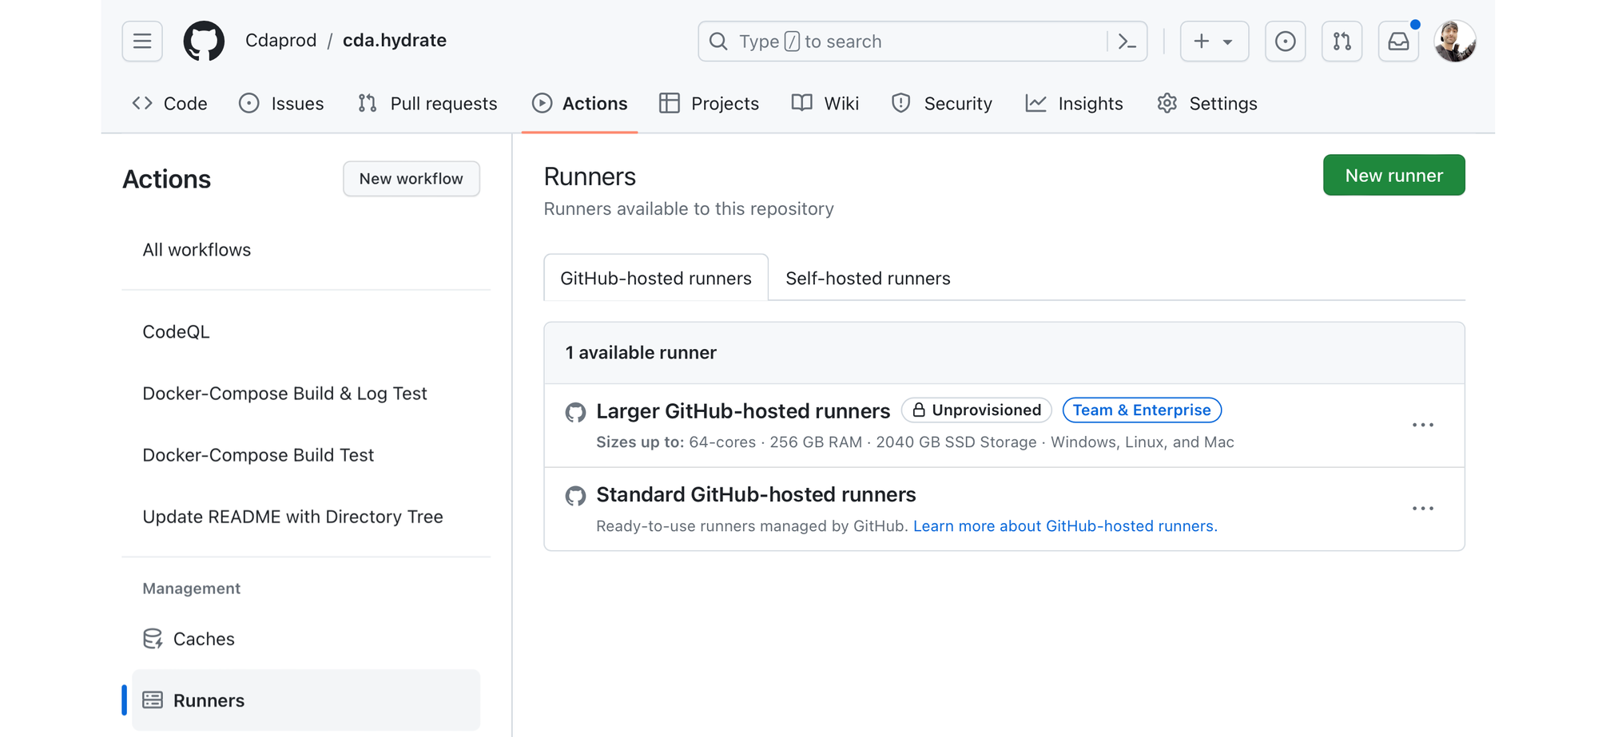The image size is (1598, 737).
Task: Open the issues icon in header
Action: (1285, 42)
